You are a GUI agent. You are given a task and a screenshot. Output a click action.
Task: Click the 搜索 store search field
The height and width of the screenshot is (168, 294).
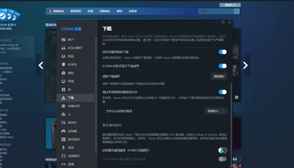click(x=216, y=11)
